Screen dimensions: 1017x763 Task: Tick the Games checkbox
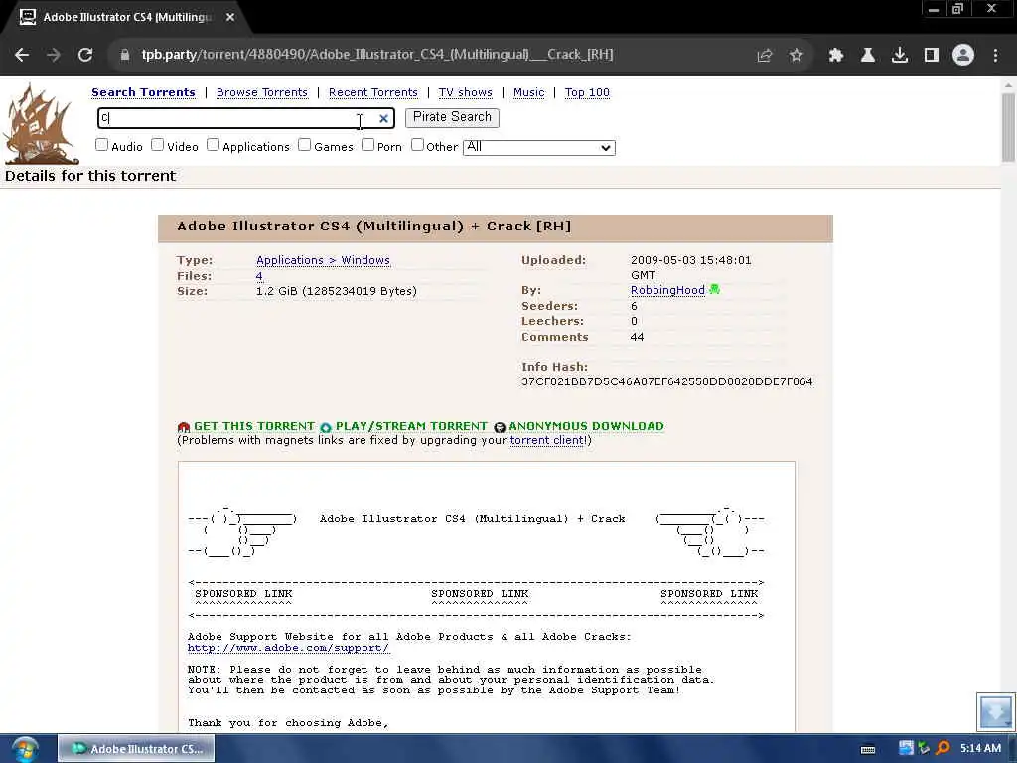click(x=305, y=145)
